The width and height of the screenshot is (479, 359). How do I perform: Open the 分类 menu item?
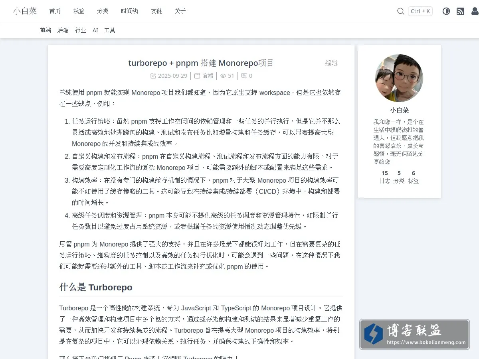(103, 11)
